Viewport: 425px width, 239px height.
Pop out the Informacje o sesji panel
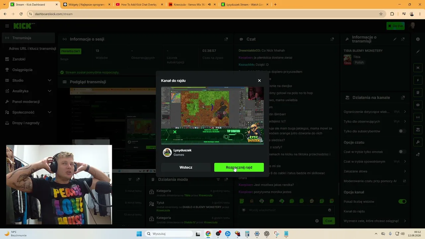[x=226, y=39]
